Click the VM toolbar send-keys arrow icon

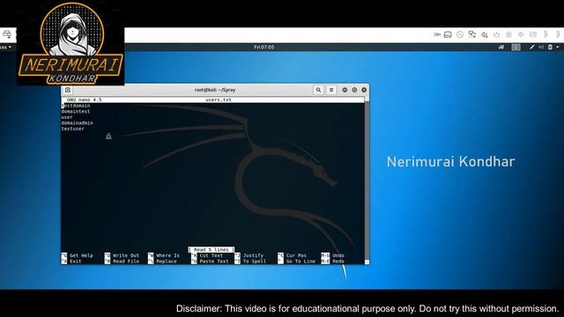(x=437, y=34)
